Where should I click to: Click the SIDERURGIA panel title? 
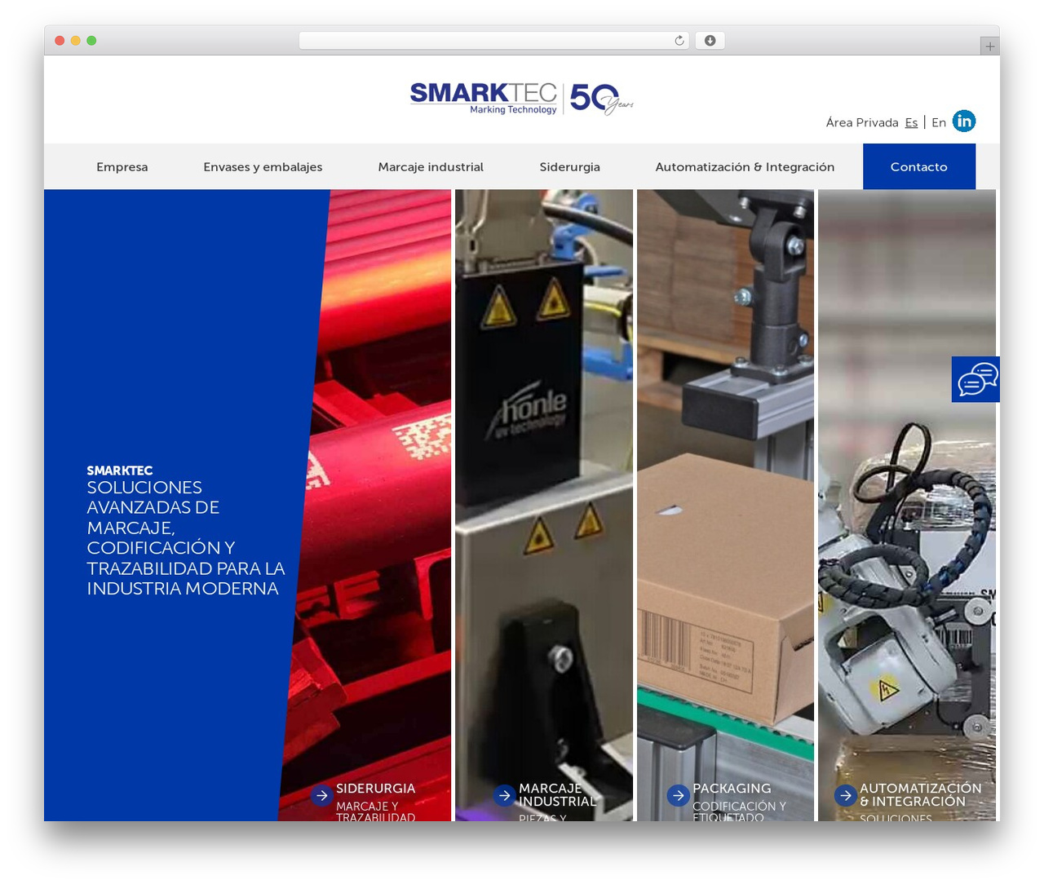tap(375, 789)
